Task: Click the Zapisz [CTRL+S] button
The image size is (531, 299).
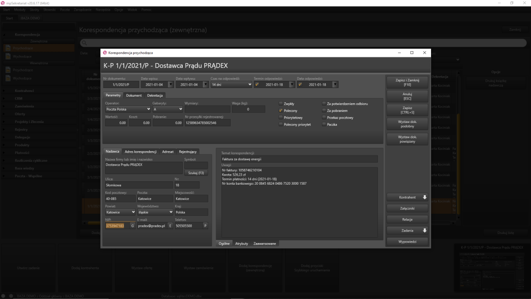Action: tap(407, 110)
